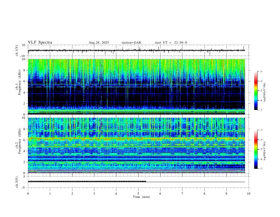Click the ch.2 colorbar log(PSD) label
Screen dimensions: 280x217
(x=265, y=151)
